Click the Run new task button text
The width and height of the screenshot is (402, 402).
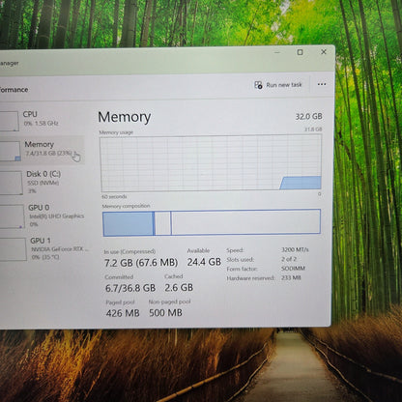[284, 85]
